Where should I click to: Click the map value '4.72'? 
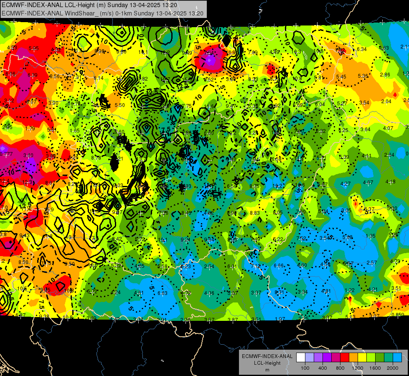point(186,293)
